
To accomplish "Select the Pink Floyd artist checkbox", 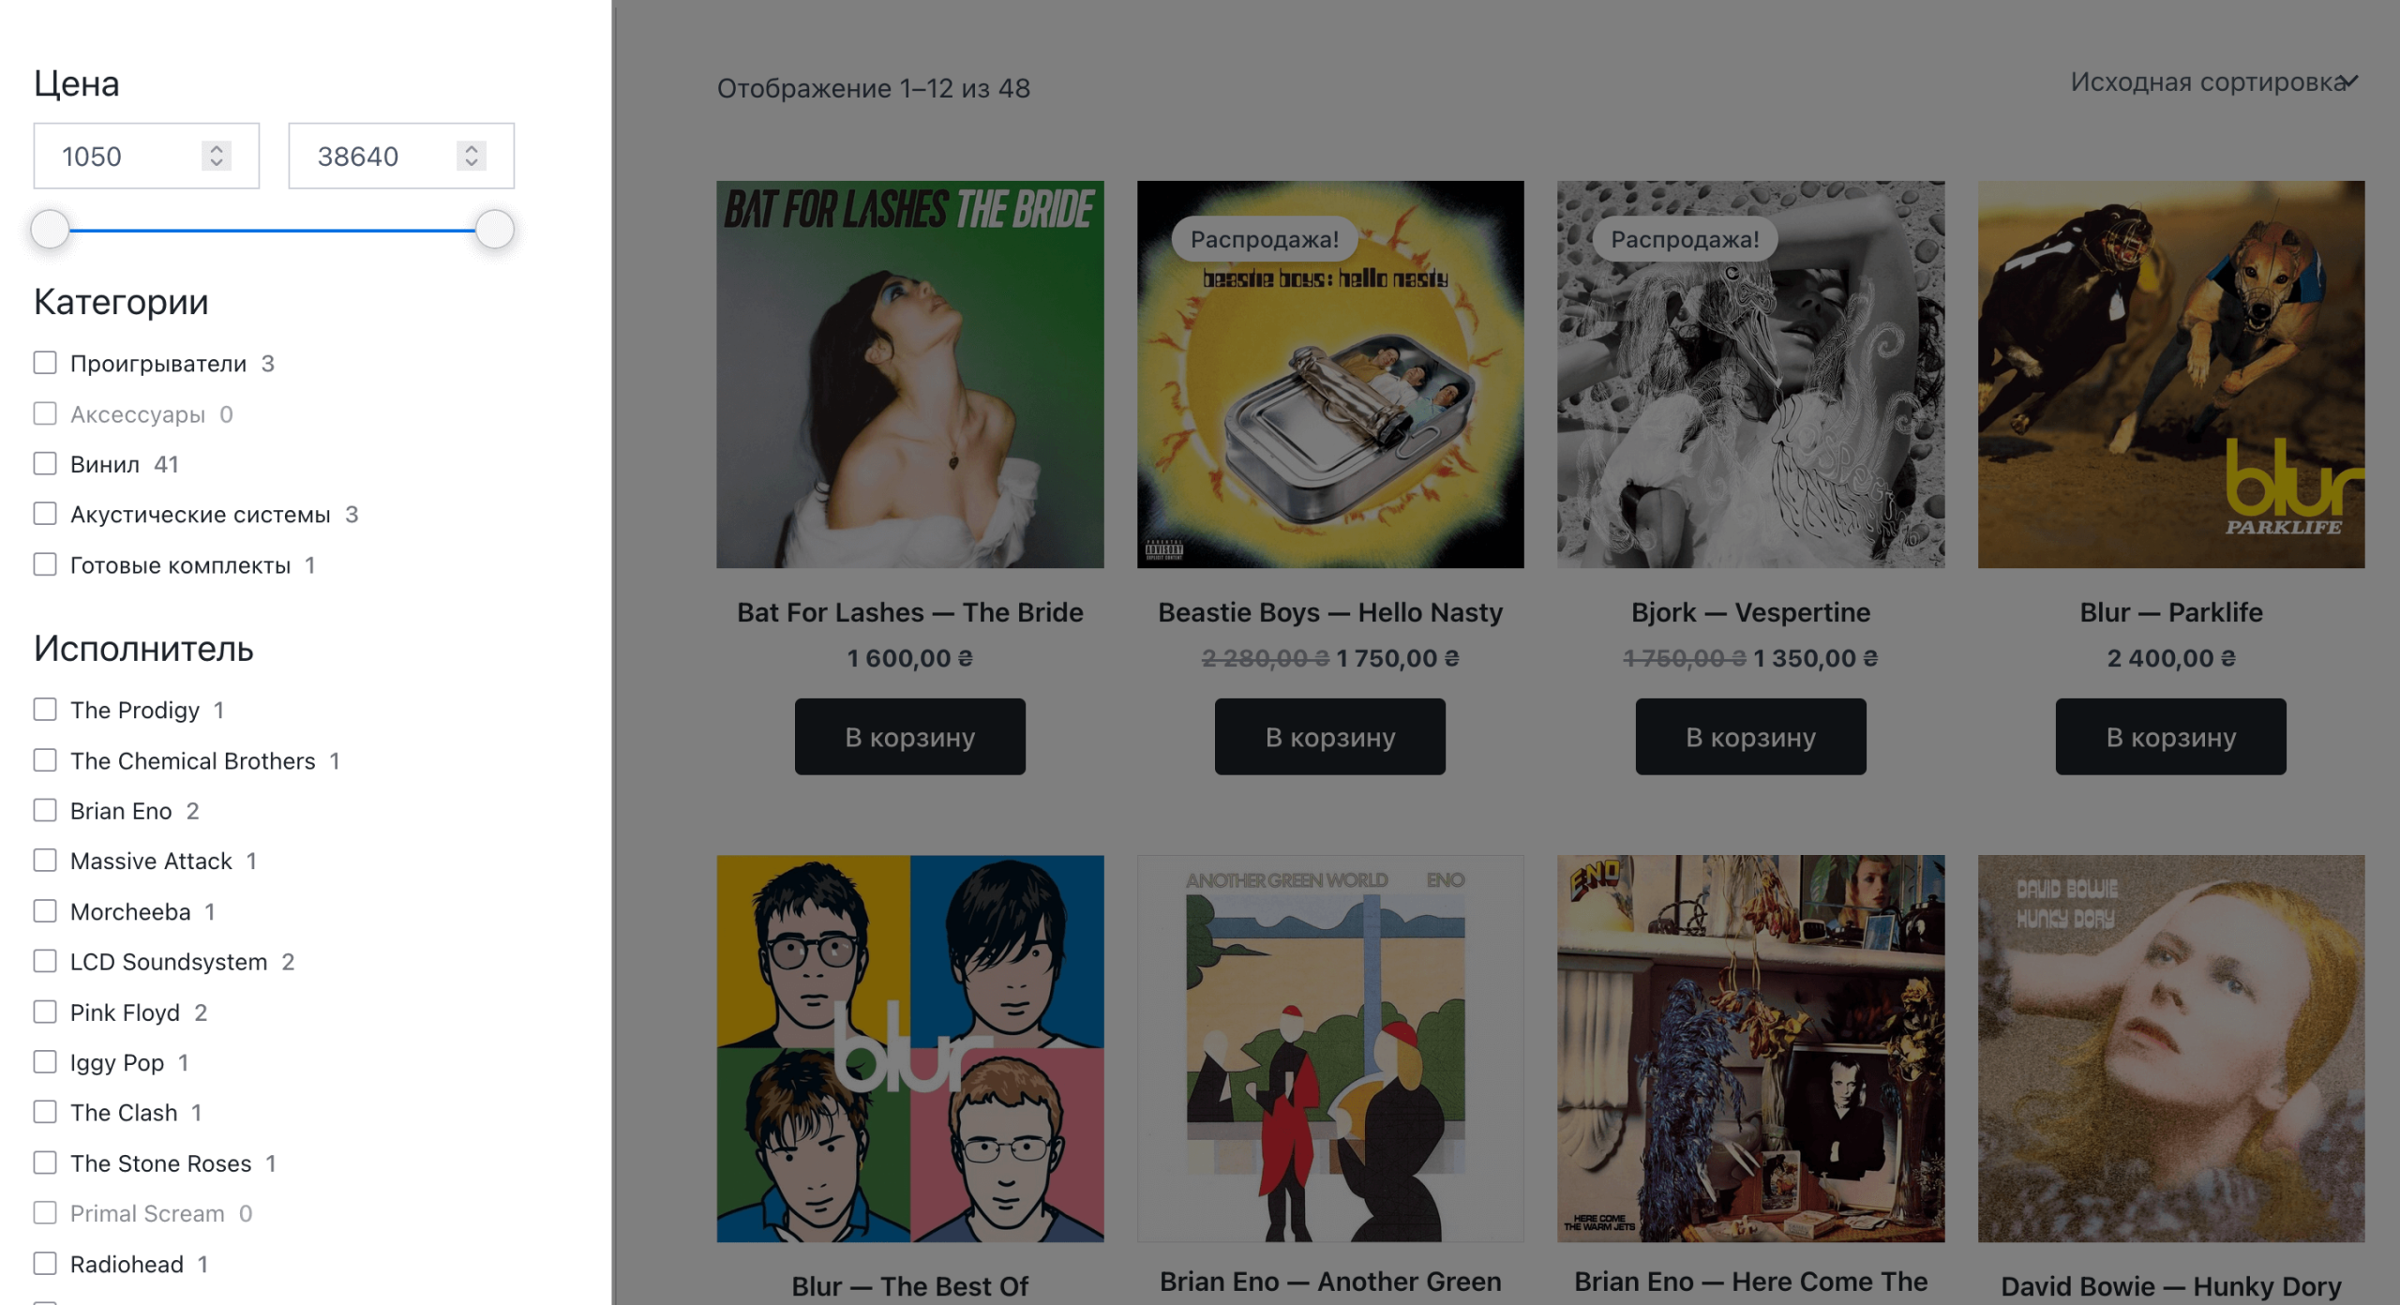I will [45, 1012].
